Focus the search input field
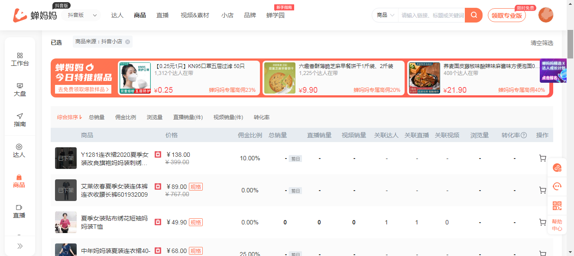 (431, 15)
